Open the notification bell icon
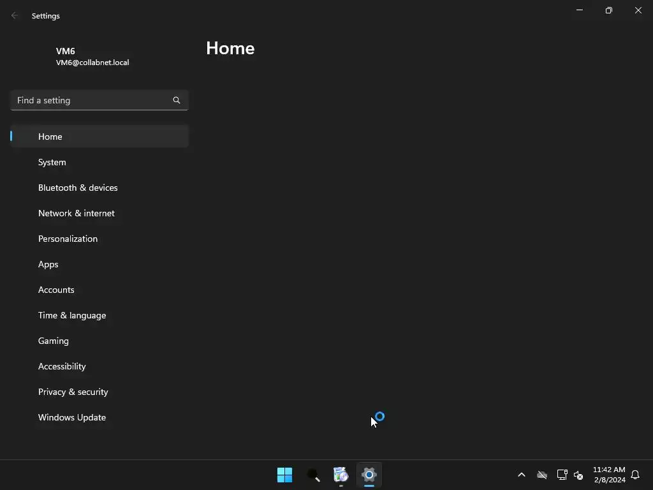 coord(635,475)
